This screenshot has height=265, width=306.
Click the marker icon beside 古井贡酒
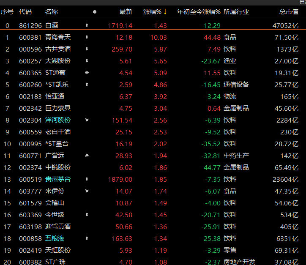87,49
